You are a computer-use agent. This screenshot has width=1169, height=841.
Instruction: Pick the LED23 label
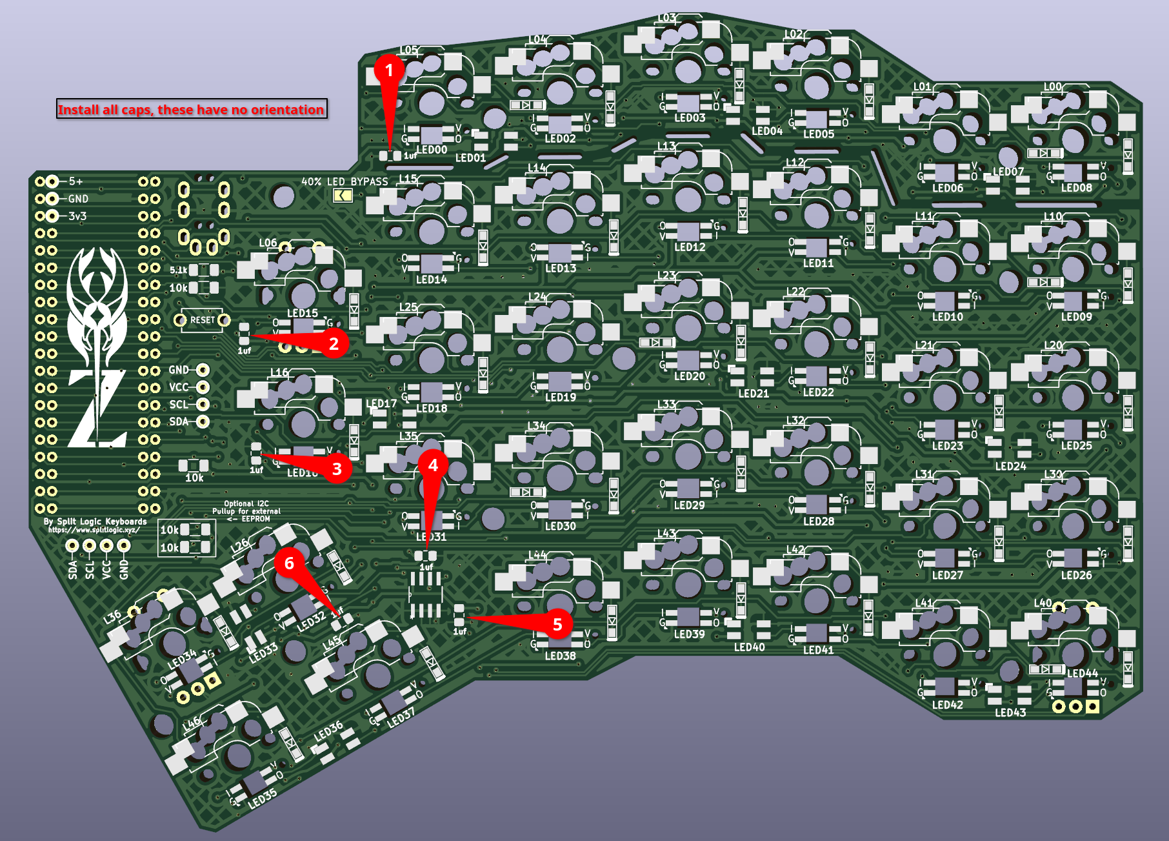point(948,445)
